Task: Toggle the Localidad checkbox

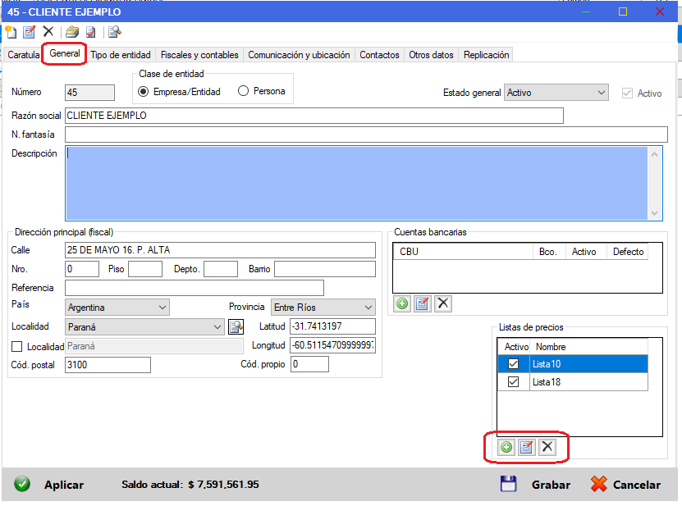Action: 18,347
